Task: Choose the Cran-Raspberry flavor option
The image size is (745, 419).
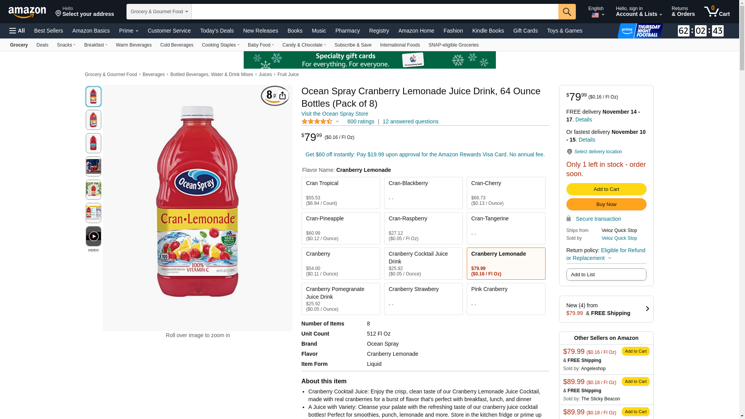Action: pos(423,228)
